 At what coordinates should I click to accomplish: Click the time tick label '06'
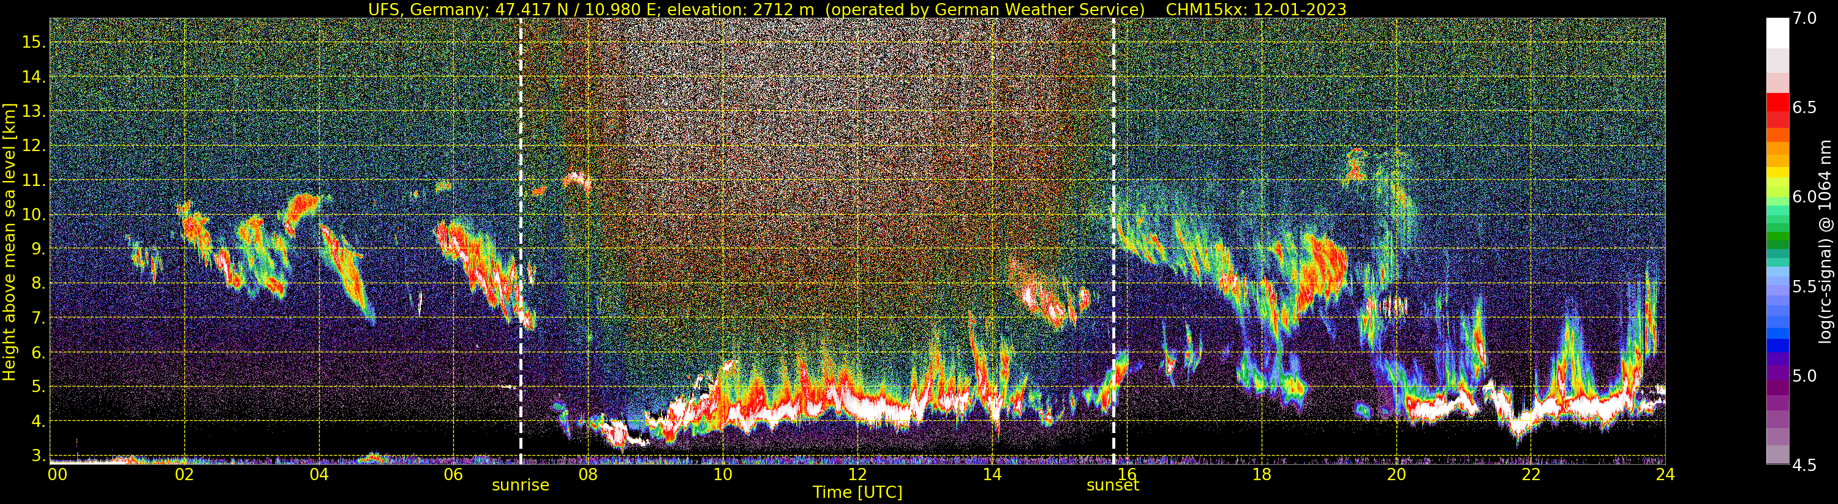[453, 474]
